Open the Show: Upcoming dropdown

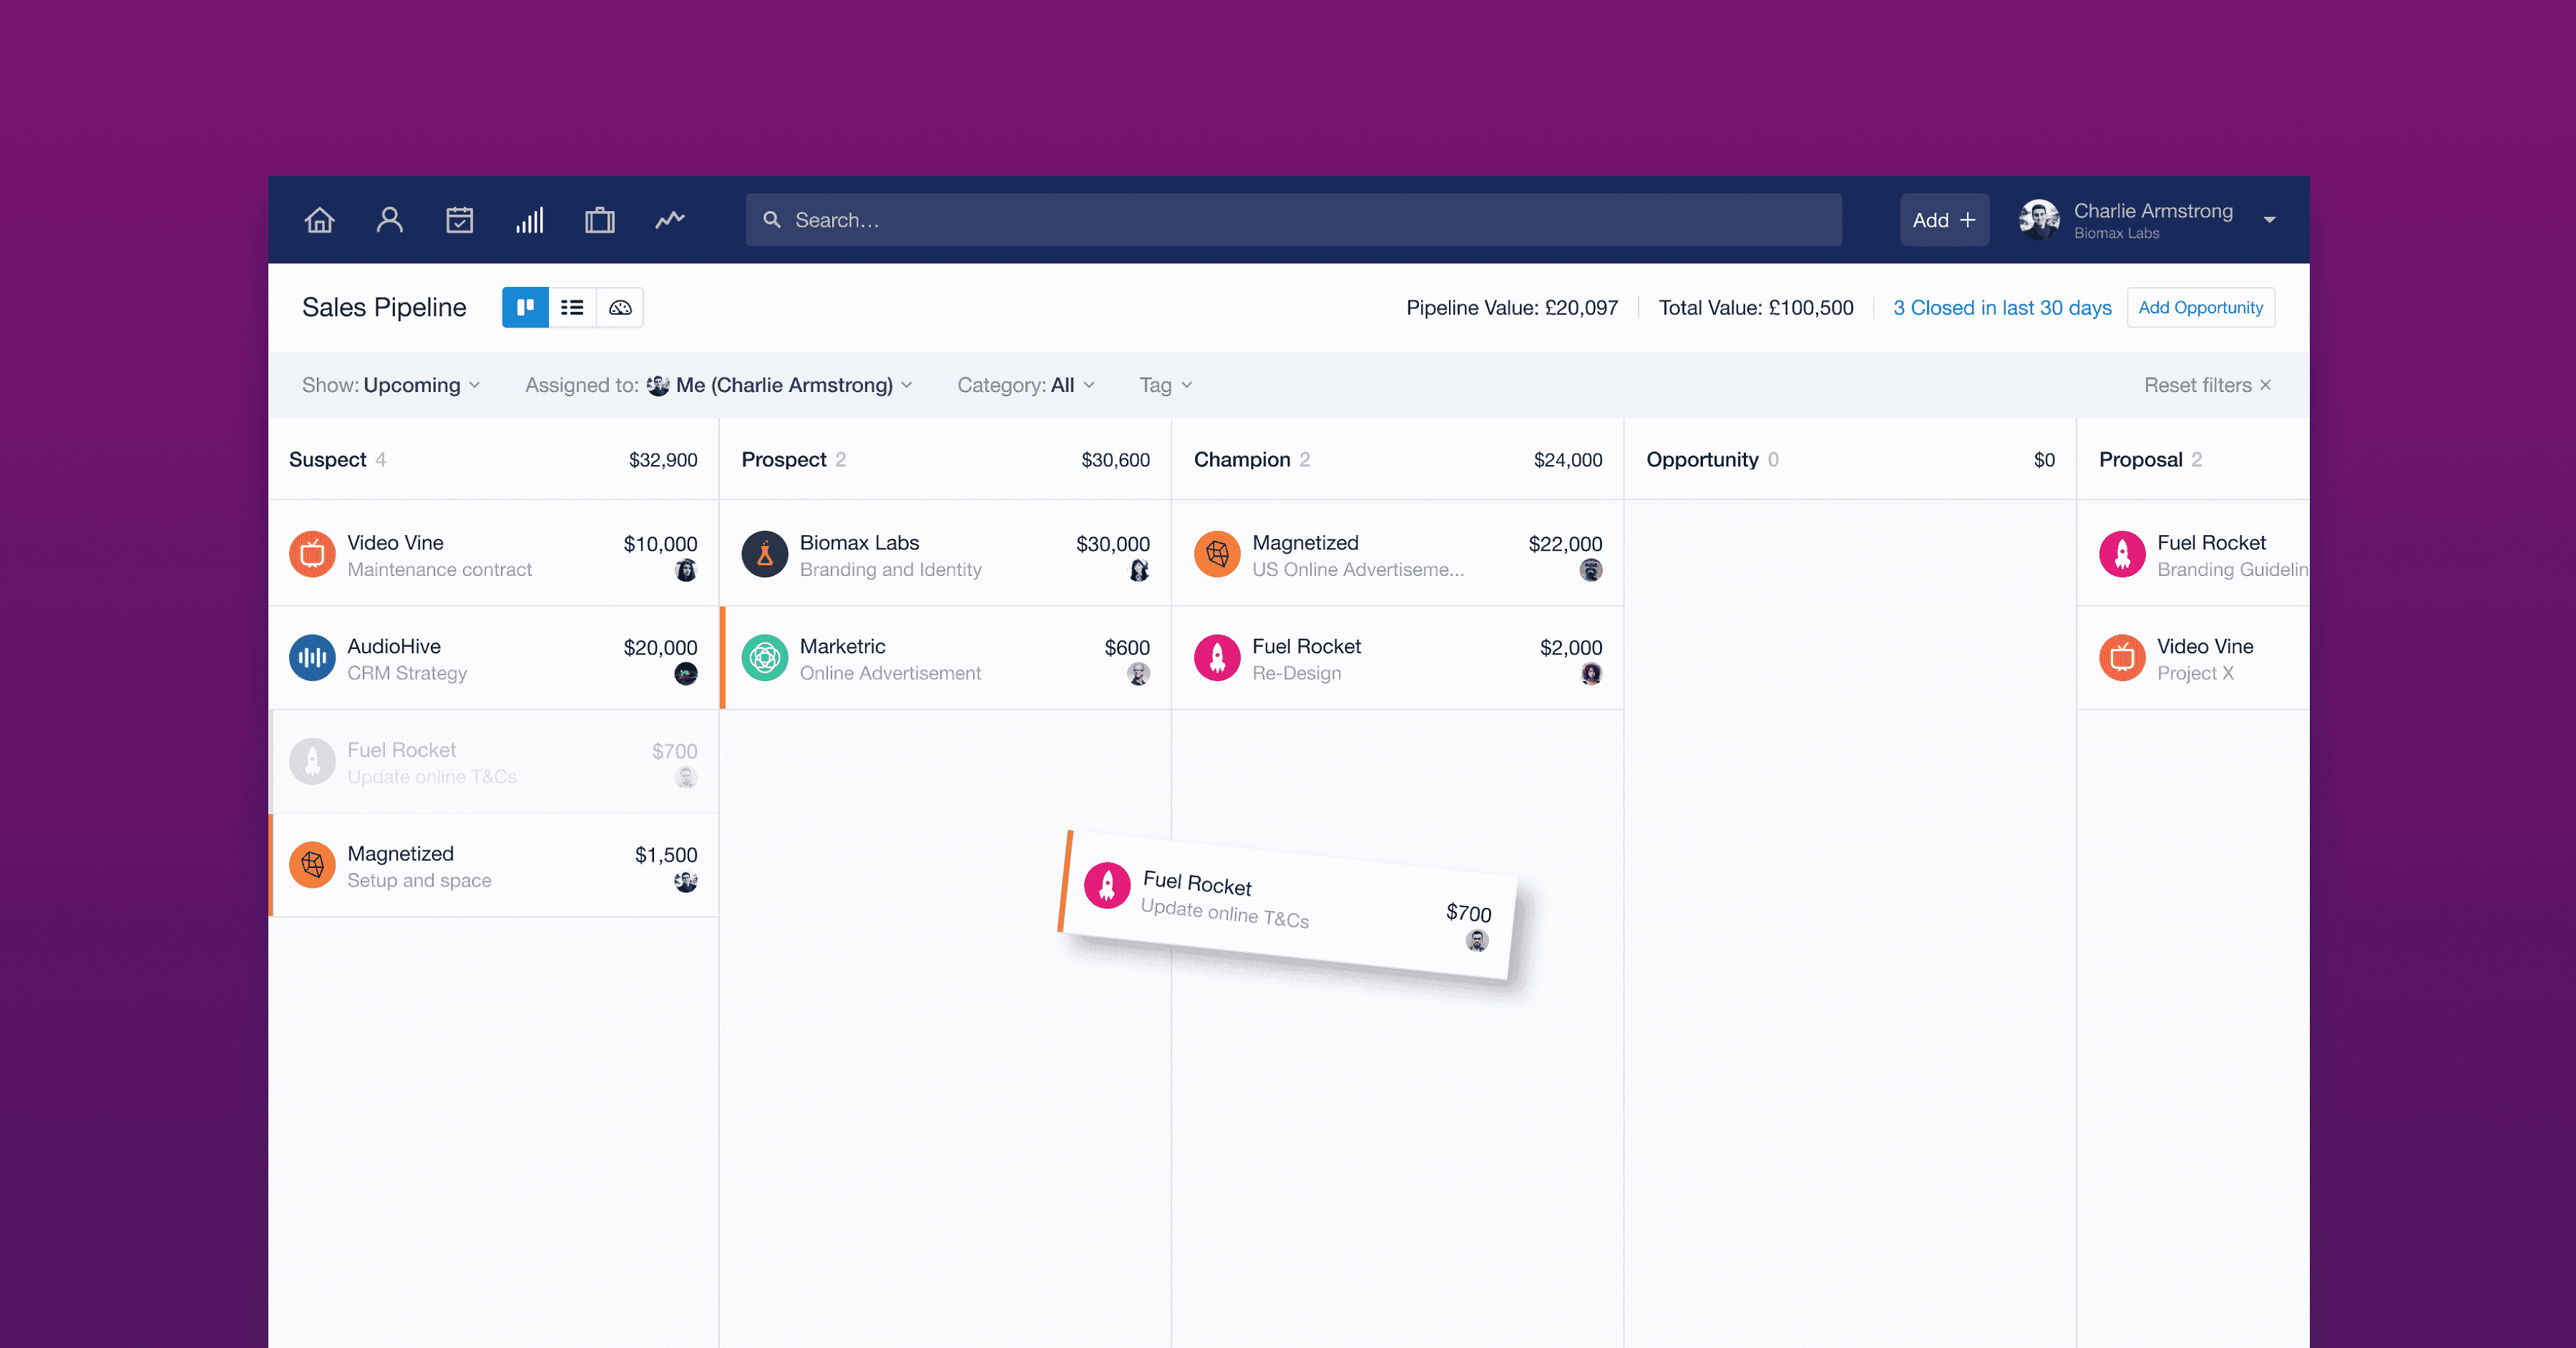pos(391,385)
